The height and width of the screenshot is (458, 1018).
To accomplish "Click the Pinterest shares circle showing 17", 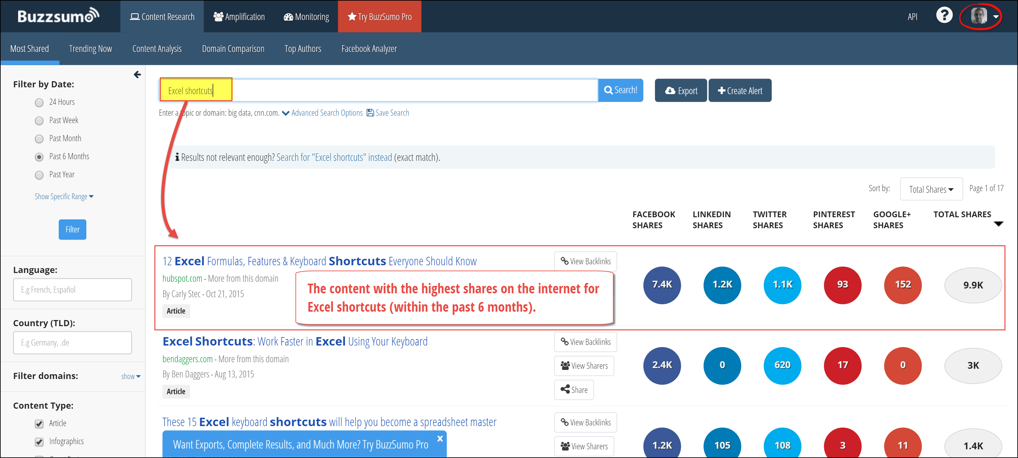I will pyautogui.click(x=843, y=365).
